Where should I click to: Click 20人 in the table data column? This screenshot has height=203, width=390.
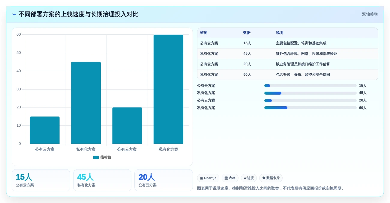247,64
